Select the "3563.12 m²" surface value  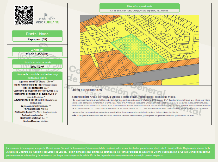(x=37, y=67)
